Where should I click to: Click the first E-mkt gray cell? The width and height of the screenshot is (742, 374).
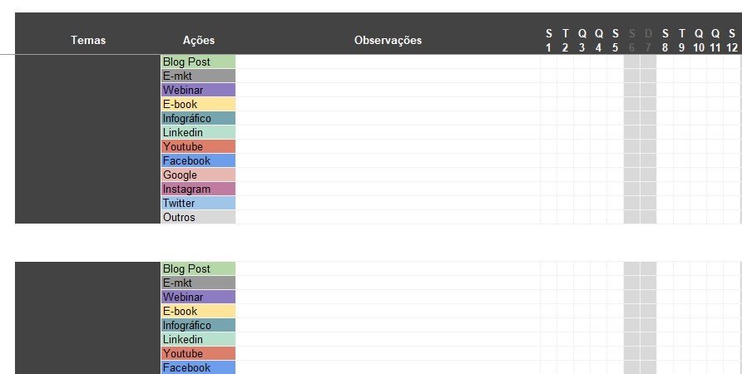[198, 76]
